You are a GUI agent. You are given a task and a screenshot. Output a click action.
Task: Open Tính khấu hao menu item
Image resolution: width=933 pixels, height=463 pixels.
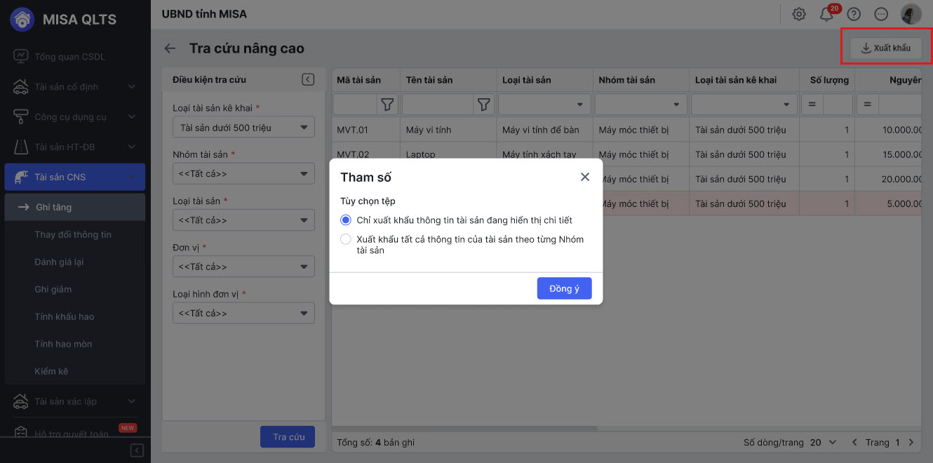click(x=65, y=316)
